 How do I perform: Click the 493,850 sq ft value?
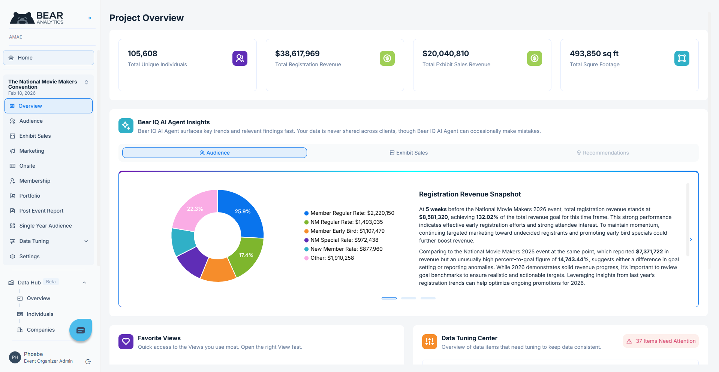594,54
